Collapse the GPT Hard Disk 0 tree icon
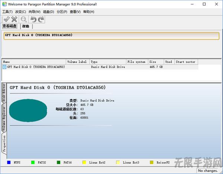This screenshot has width=223, height=174. tap(4, 67)
